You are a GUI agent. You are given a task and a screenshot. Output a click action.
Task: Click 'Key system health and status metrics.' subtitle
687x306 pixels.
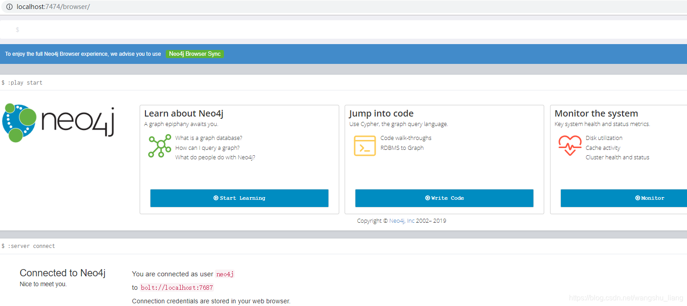[602, 124]
